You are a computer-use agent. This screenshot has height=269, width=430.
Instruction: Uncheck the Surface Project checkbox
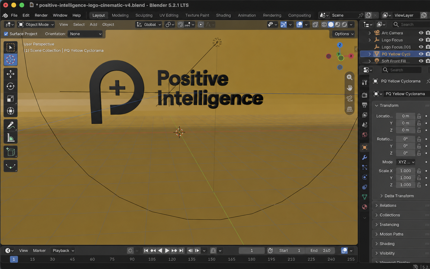click(x=6, y=34)
